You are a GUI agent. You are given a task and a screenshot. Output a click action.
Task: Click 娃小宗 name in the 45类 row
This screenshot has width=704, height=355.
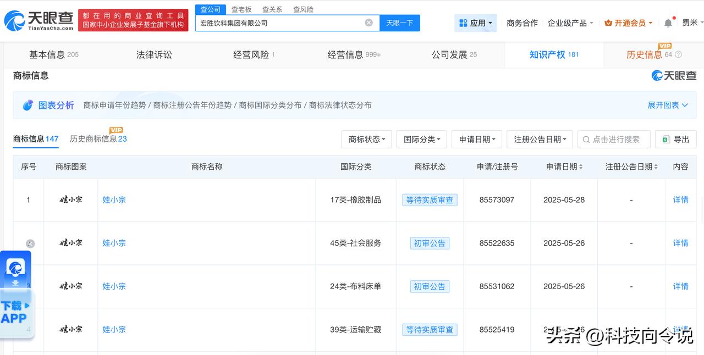tap(114, 243)
